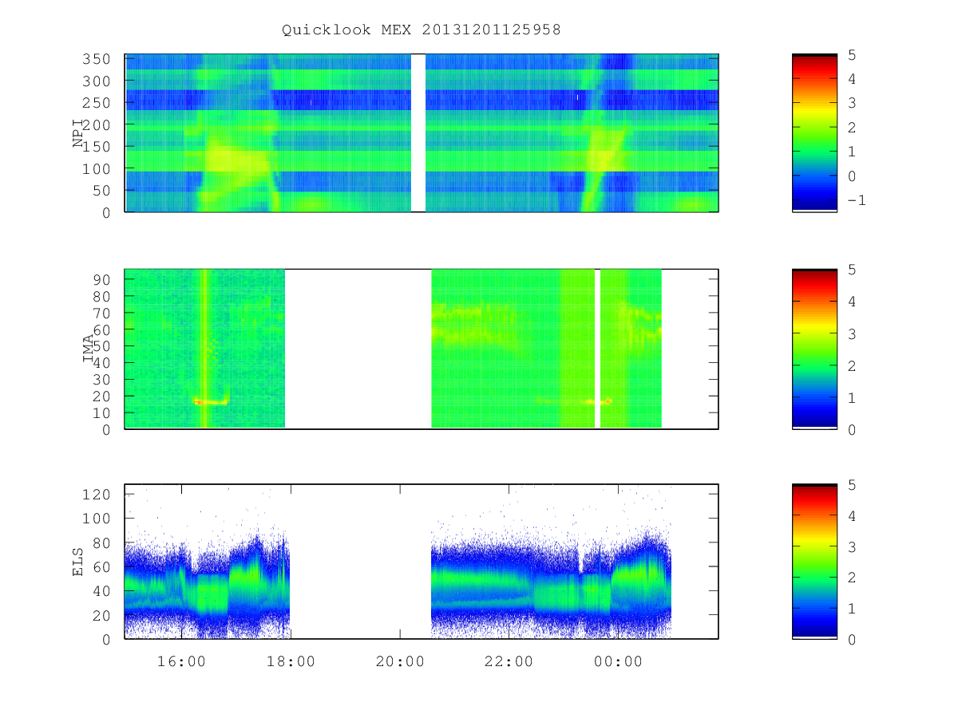Click the narrow white gap in IMA panel
Screen dimensions: 958x718
coord(597,349)
